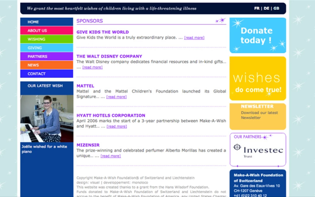Screen dimensions: 315x197
Task: Select the WISHING menu item
Action: coord(47,39)
